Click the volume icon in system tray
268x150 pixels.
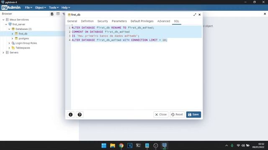(243, 145)
